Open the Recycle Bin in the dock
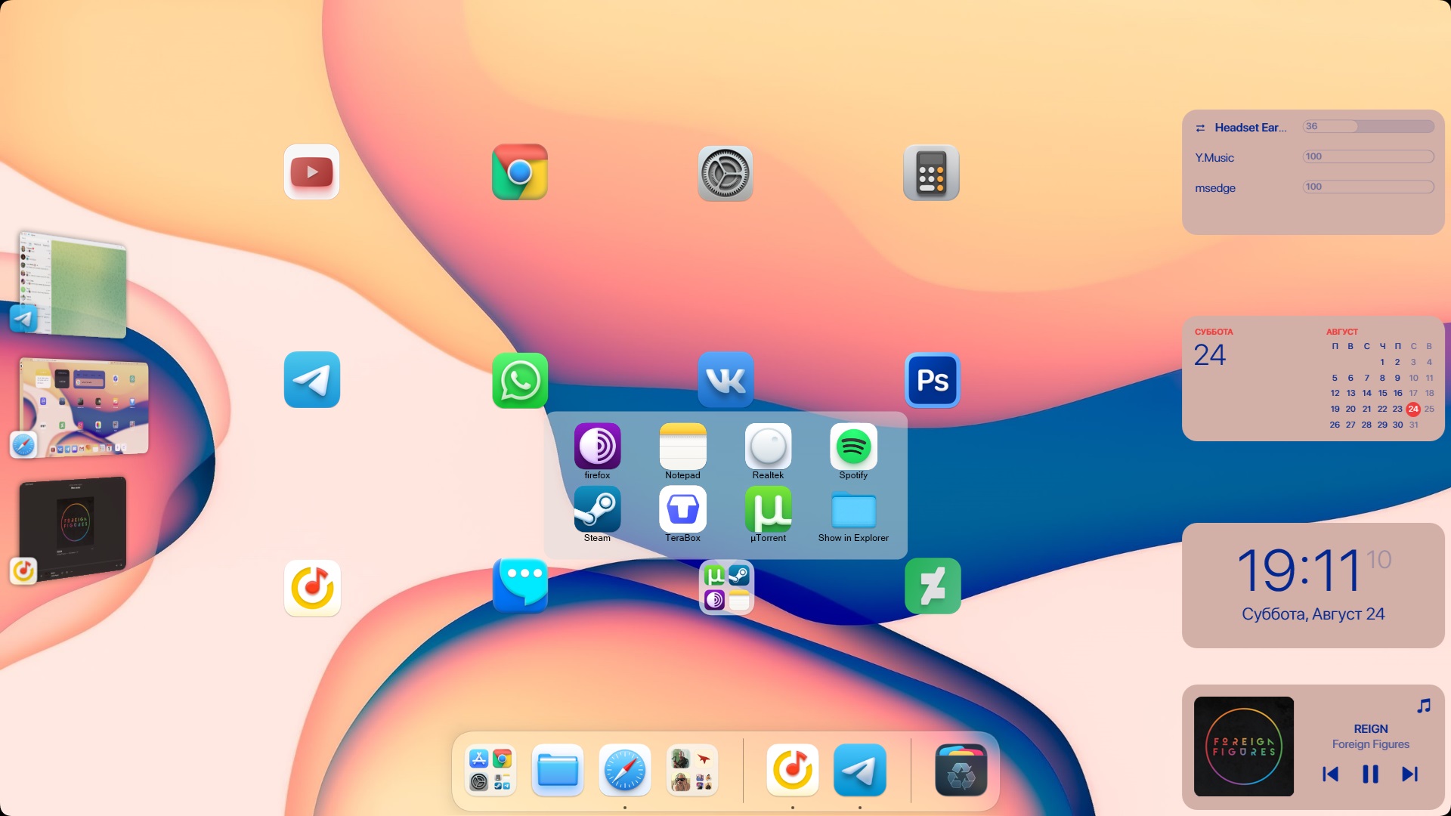Image resolution: width=1451 pixels, height=816 pixels. (961, 770)
